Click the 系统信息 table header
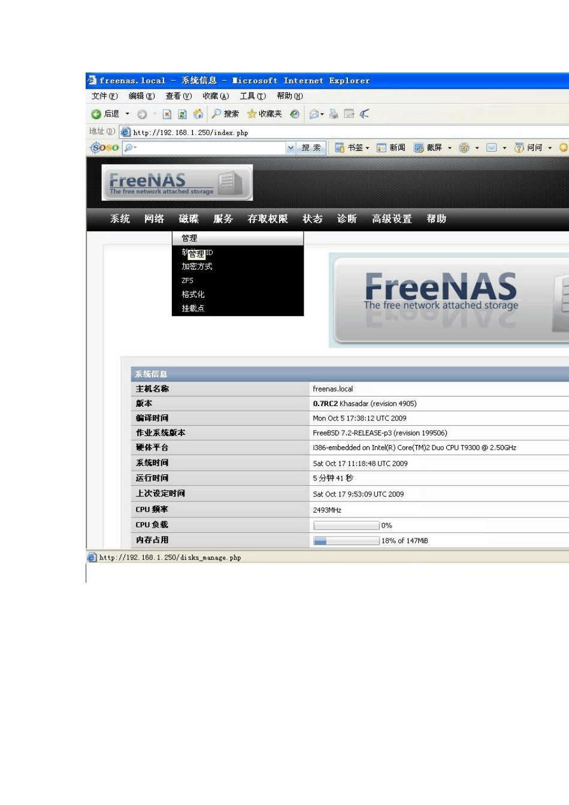This screenshot has height=805, width=569. pos(350,374)
